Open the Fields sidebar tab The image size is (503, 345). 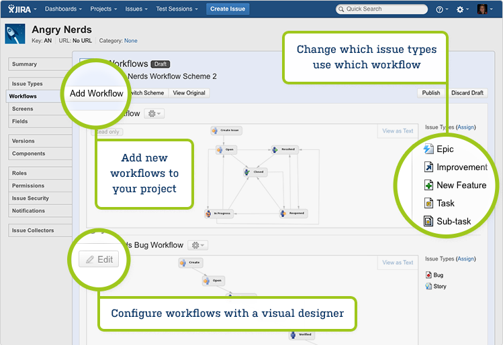(x=40, y=121)
